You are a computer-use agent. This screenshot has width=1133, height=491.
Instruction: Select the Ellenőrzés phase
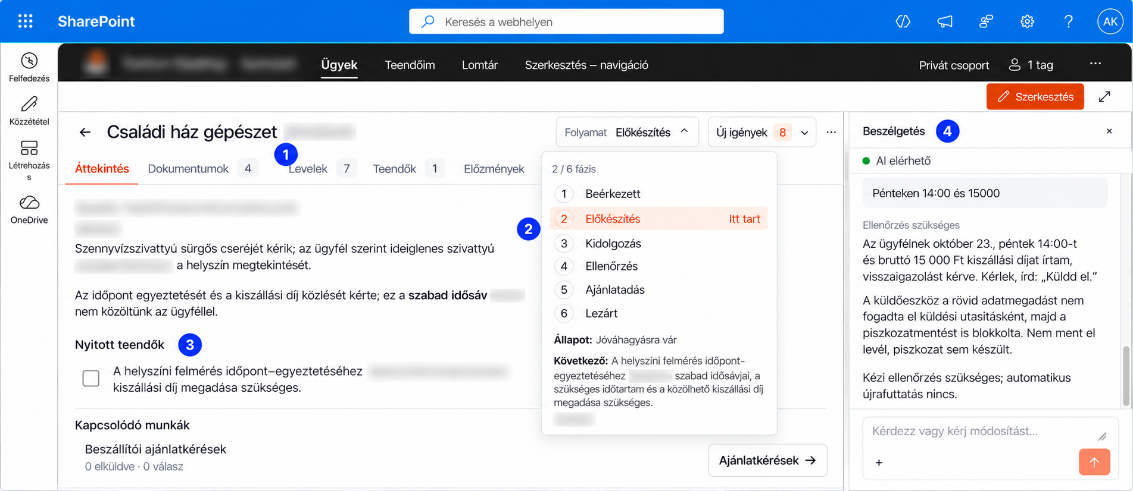(659, 266)
